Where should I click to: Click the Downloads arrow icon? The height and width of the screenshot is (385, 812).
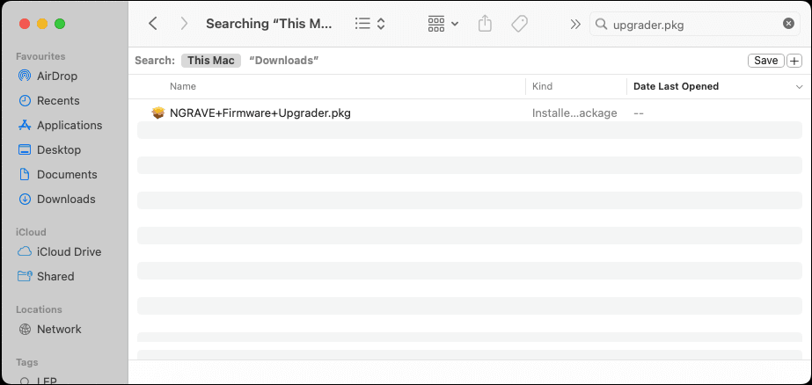(25, 199)
